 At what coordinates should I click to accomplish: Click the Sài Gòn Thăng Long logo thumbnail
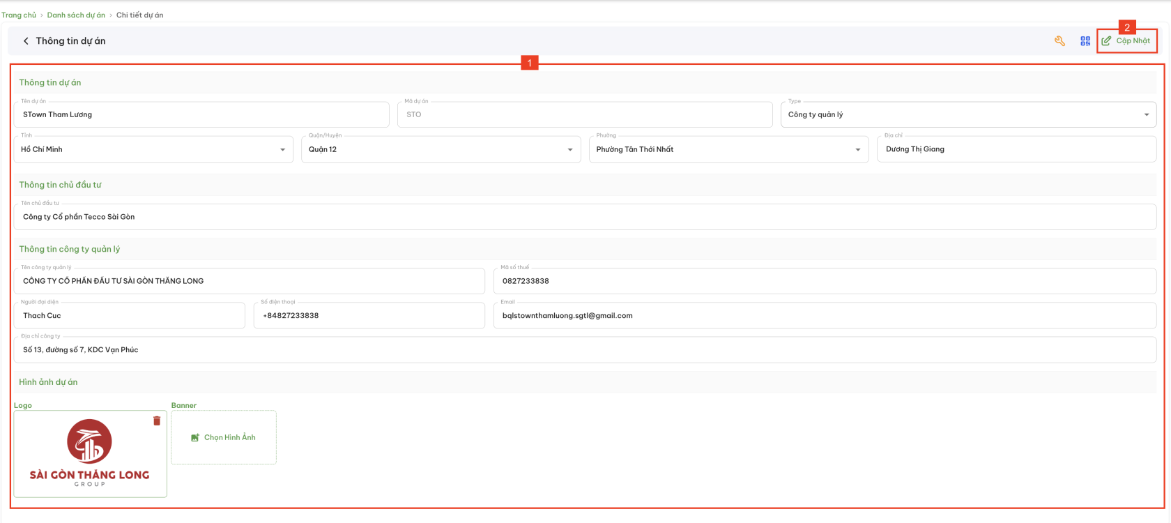(x=90, y=453)
